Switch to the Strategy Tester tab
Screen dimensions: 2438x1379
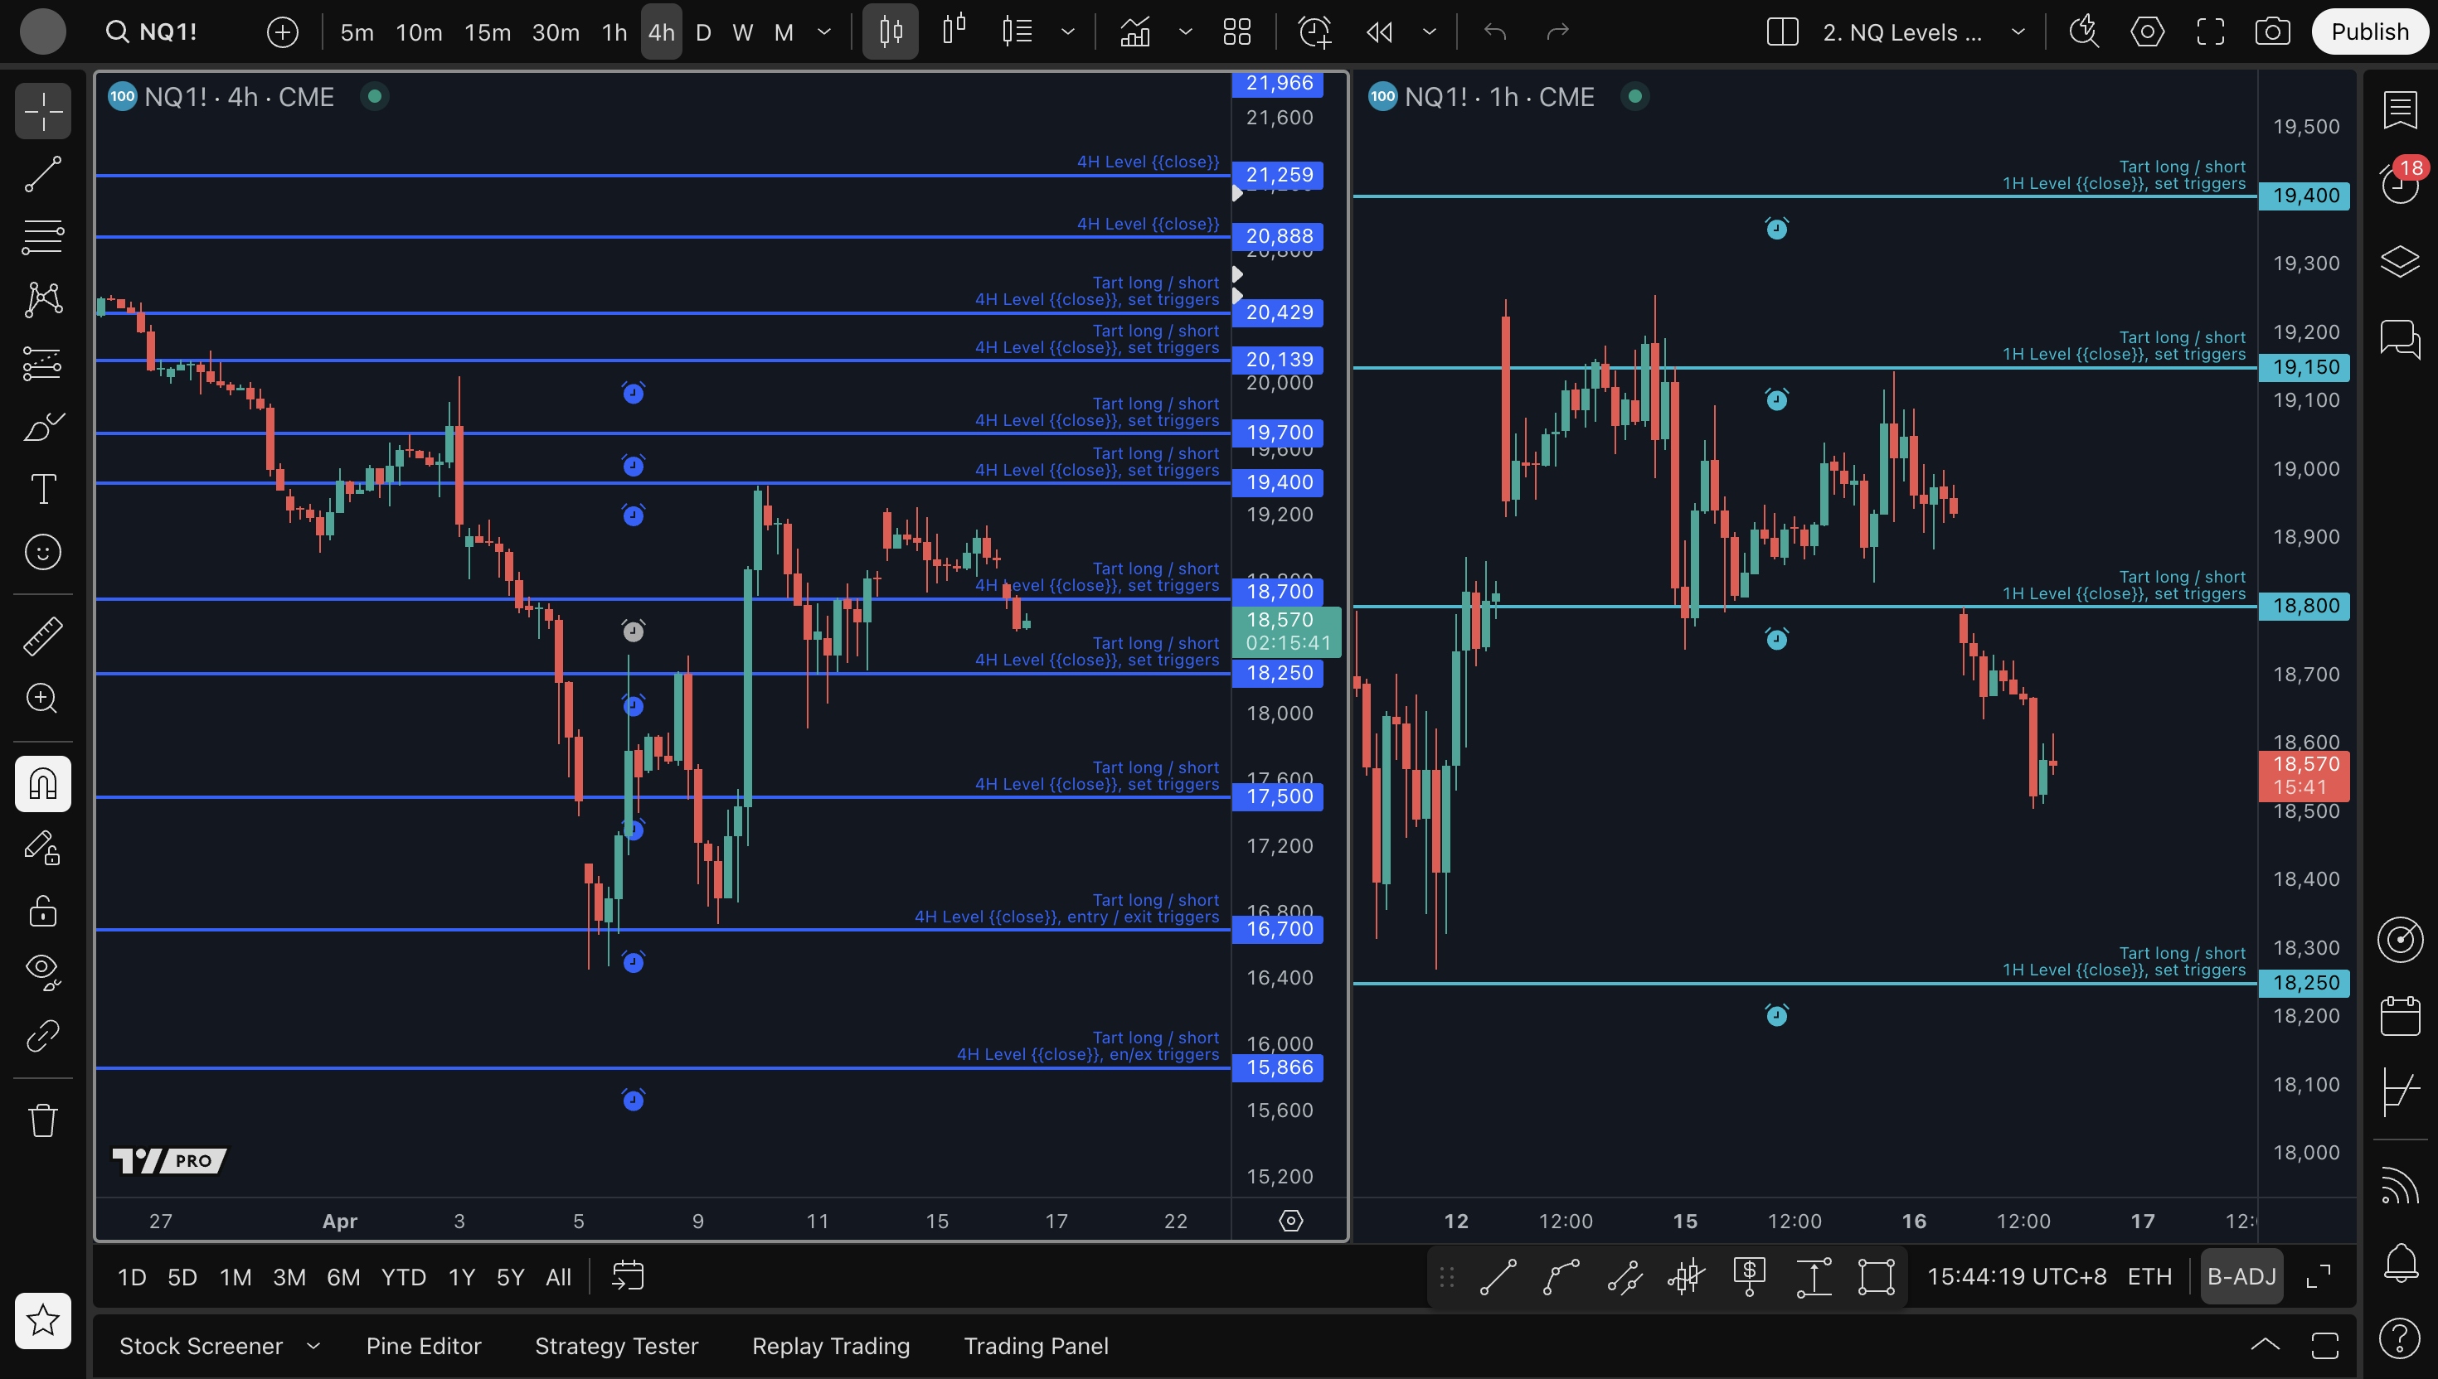pyautogui.click(x=616, y=1346)
